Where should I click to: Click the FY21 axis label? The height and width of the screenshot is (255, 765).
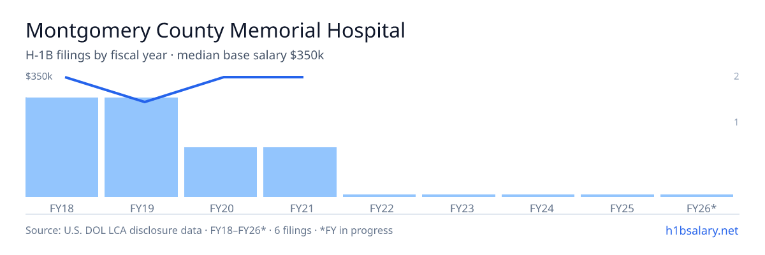pyautogui.click(x=300, y=208)
